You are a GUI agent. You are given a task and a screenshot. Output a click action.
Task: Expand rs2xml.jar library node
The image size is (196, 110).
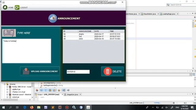[7, 97]
